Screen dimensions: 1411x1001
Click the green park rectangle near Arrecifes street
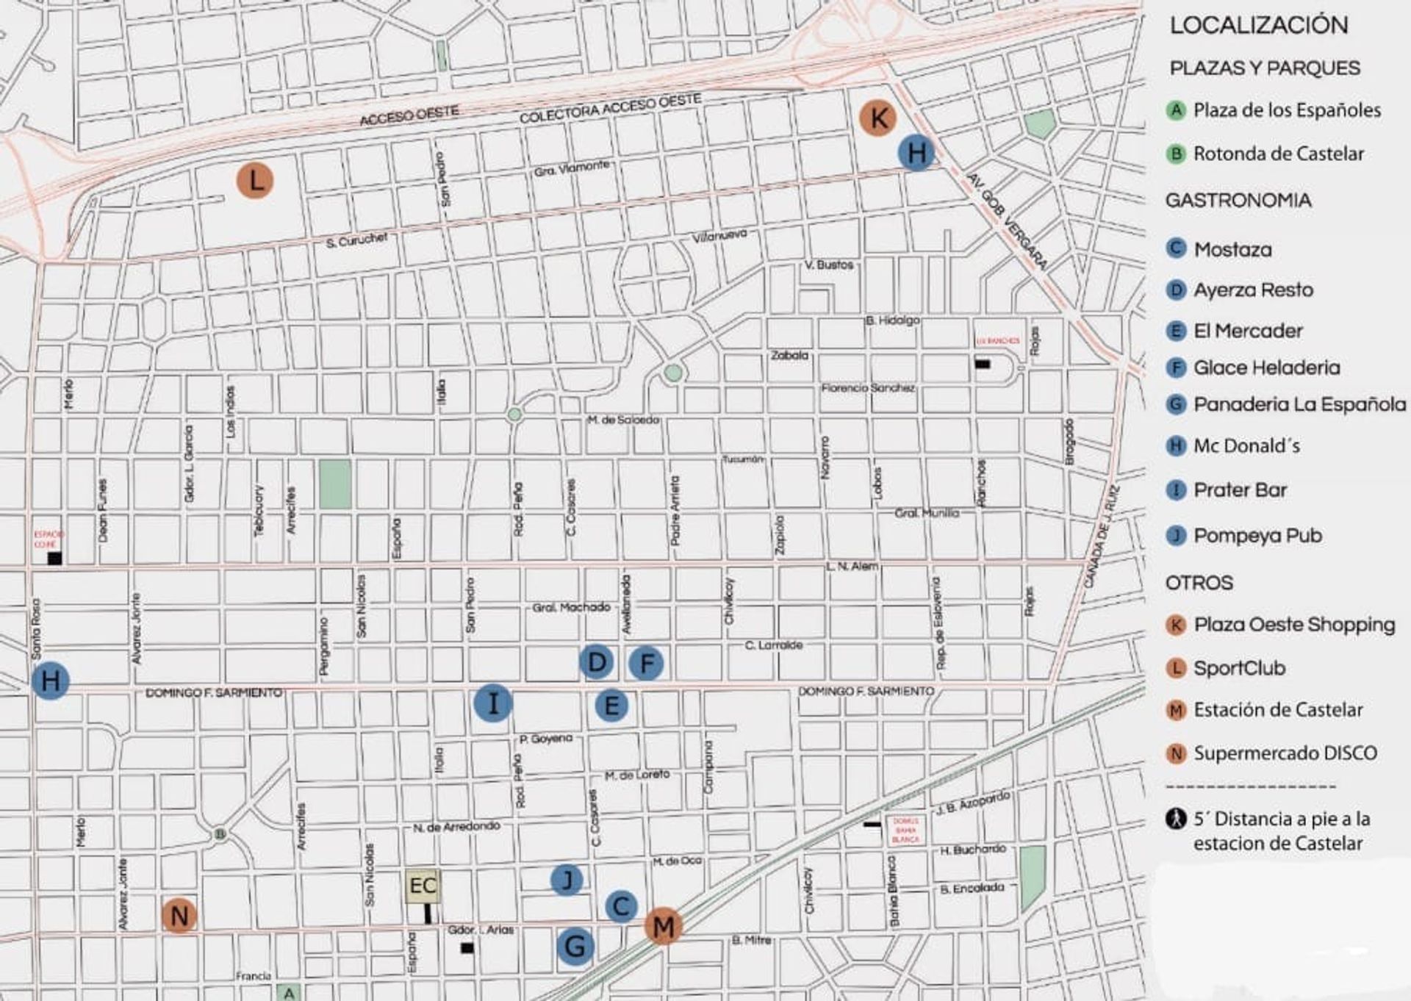(x=335, y=484)
